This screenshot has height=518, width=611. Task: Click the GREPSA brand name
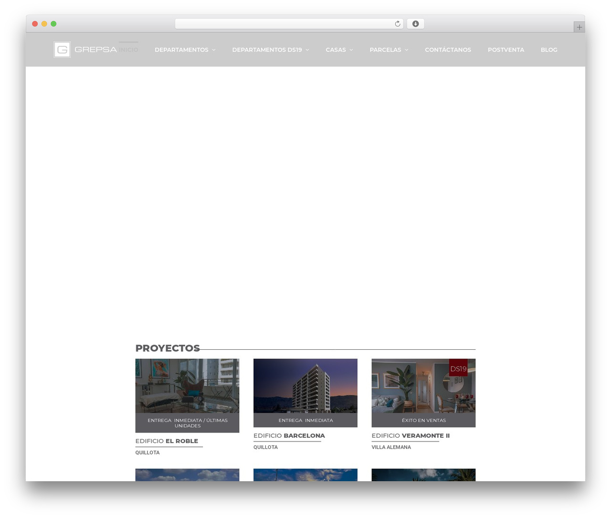pyautogui.click(x=95, y=50)
